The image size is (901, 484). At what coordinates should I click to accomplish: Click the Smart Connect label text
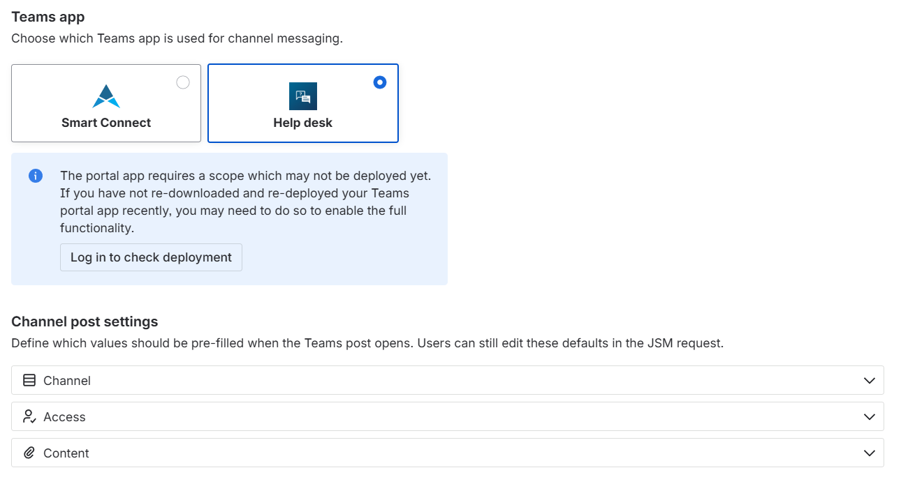pyautogui.click(x=106, y=123)
